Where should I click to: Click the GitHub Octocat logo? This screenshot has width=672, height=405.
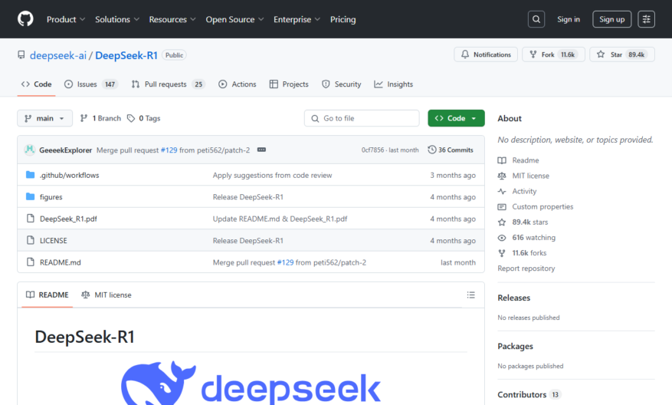pyautogui.click(x=25, y=19)
